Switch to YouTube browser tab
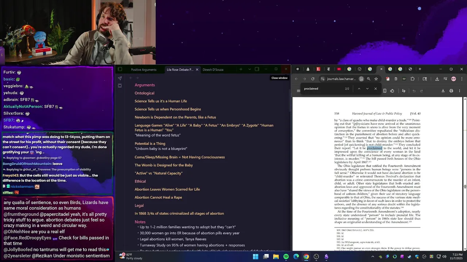The height and width of the screenshot is (262, 467). pos(339,69)
